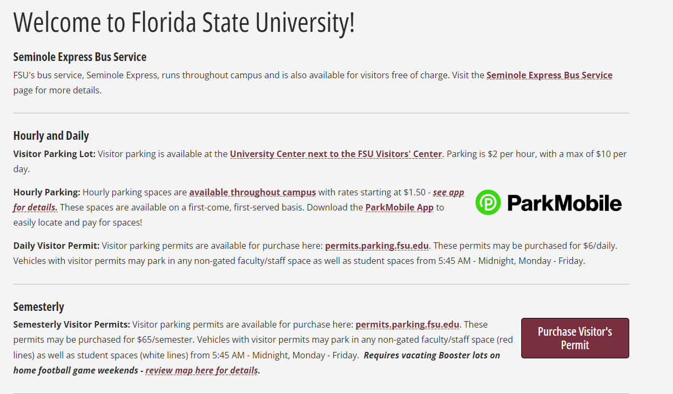Open 'review map here for details' link
The width and height of the screenshot is (673, 394).
tap(201, 371)
